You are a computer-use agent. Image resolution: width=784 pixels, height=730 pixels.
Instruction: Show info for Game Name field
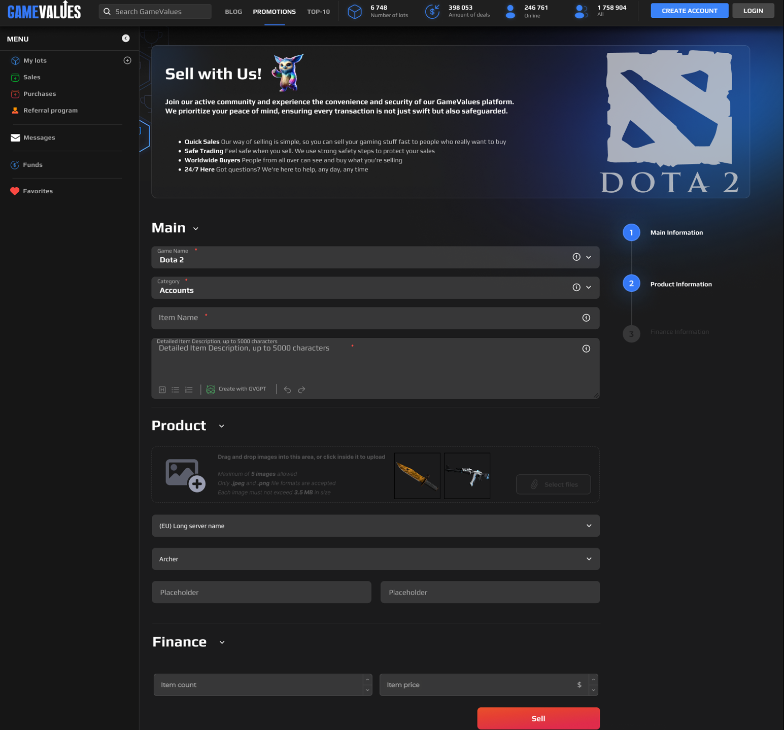click(x=576, y=257)
